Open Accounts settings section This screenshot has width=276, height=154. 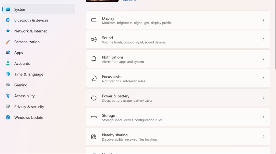point(39,63)
